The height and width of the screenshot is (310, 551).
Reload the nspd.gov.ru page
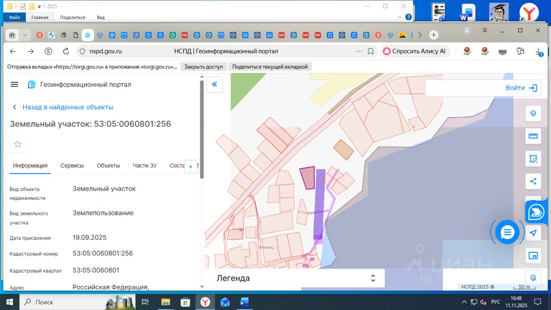[x=66, y=51]
